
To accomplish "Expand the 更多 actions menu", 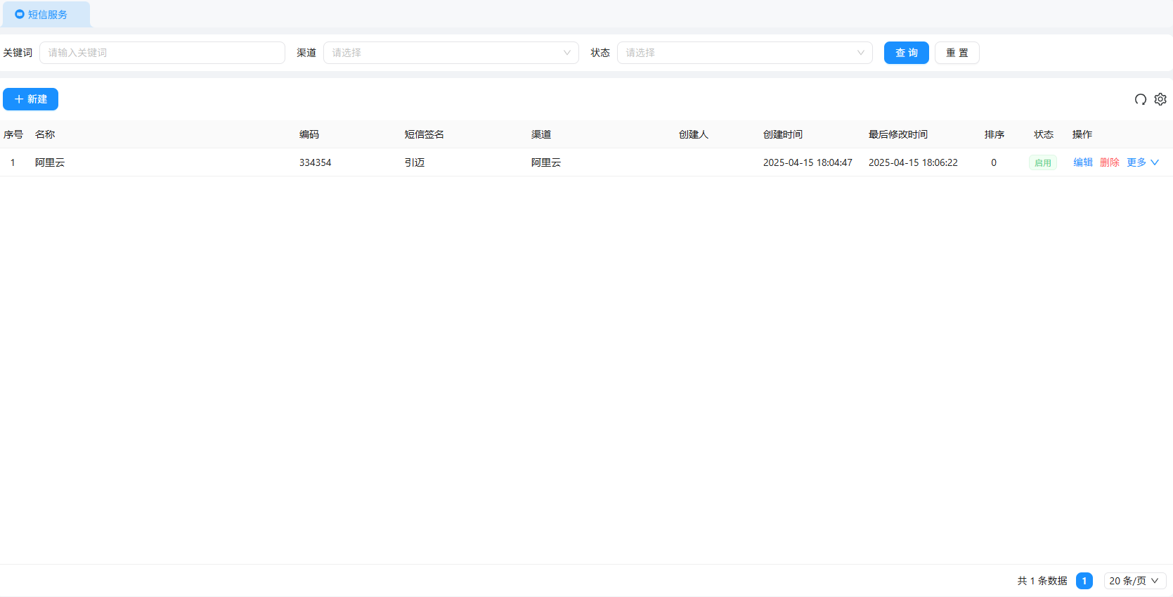I will coord(1142,162).
